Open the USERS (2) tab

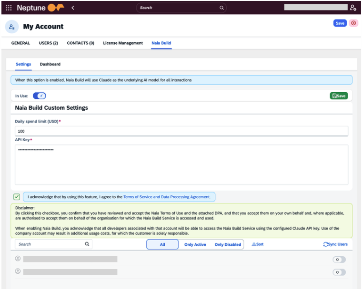point(48,43)
